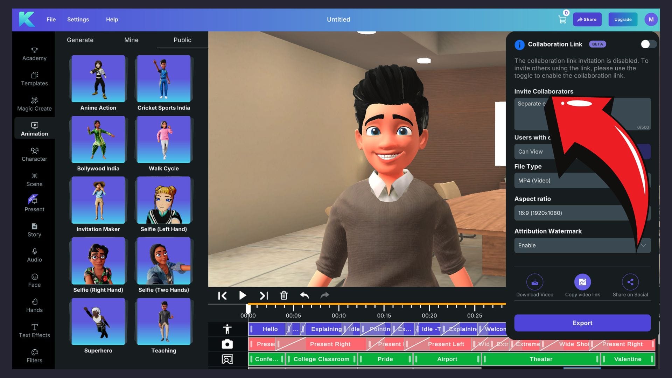Open the Hands panel
This screenshot has width=672, height=378.
[x=34, y=305]
